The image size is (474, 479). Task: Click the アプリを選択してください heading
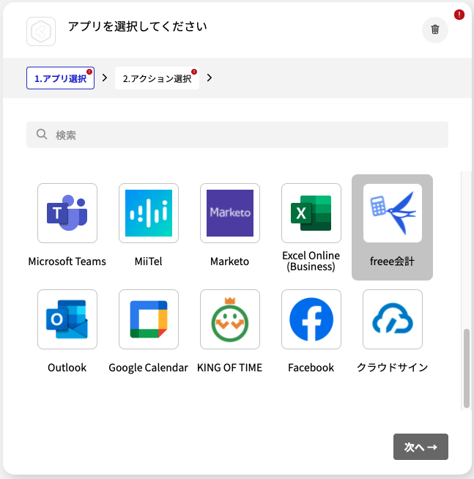tap(138, 26)
